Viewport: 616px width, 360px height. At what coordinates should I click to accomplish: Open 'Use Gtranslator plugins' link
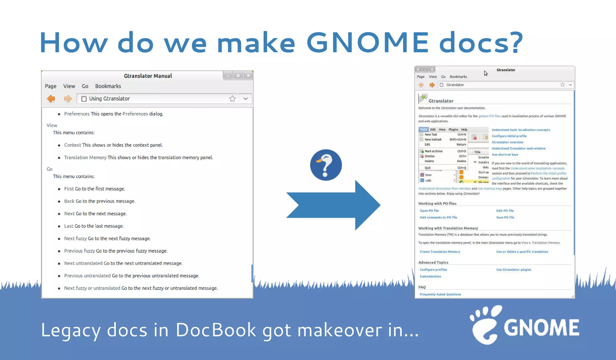coord(514,270)
